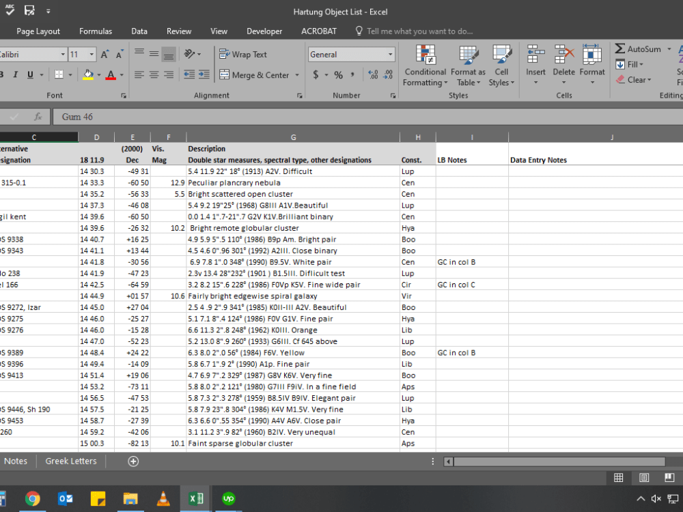Click Merge & Center
The height and width of the screenshot is (512, 683).
coord(255,75)
